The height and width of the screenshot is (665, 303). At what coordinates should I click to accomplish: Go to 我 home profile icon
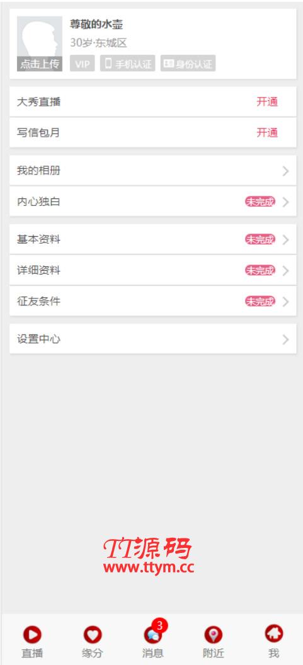[x=274, y=634]
